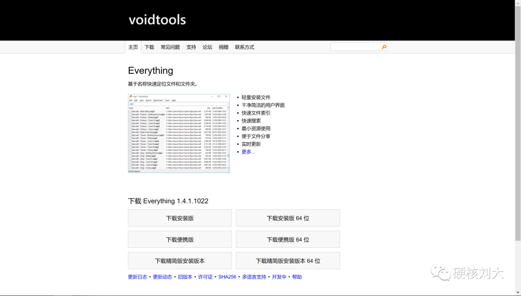Viewport: 521px width, 296px height.
Task: Click the 快速搜索 bullet text
Action: pos(251,121)
